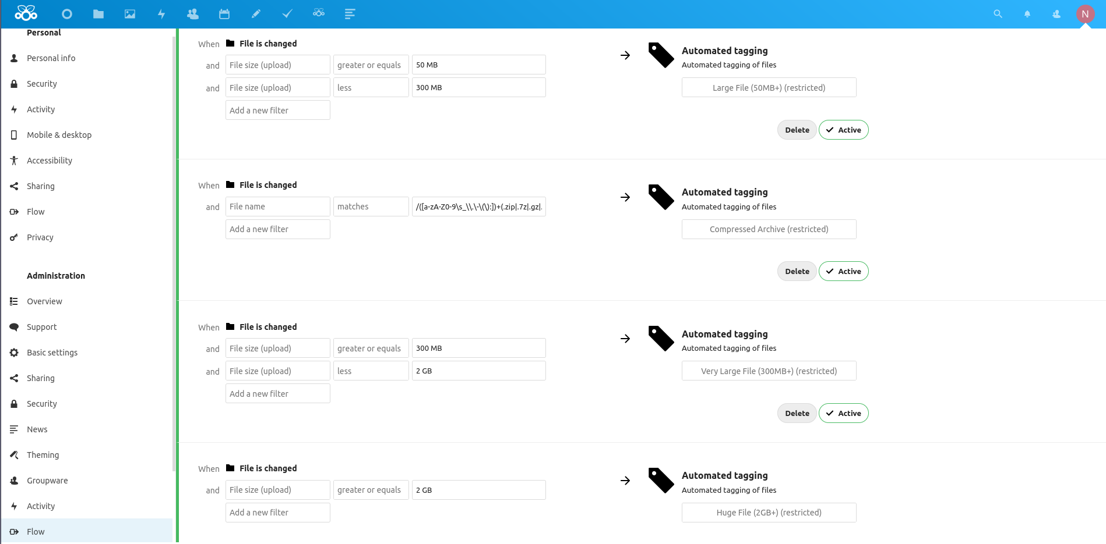Delete the Compressed Archive rule
This screenshot has height=544, width=1106.
[x=797, y=271]
